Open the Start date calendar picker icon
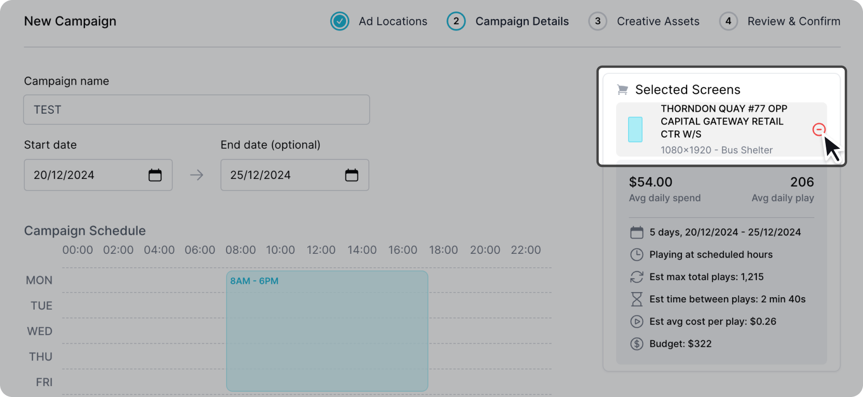Viewport: 863px width, 397px height. (x=155, y=175)
